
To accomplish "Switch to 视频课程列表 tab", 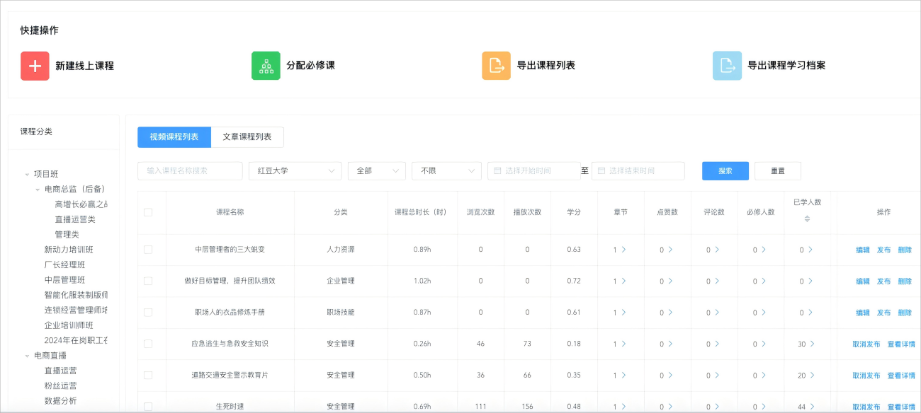I will click(x=174, y=137).
